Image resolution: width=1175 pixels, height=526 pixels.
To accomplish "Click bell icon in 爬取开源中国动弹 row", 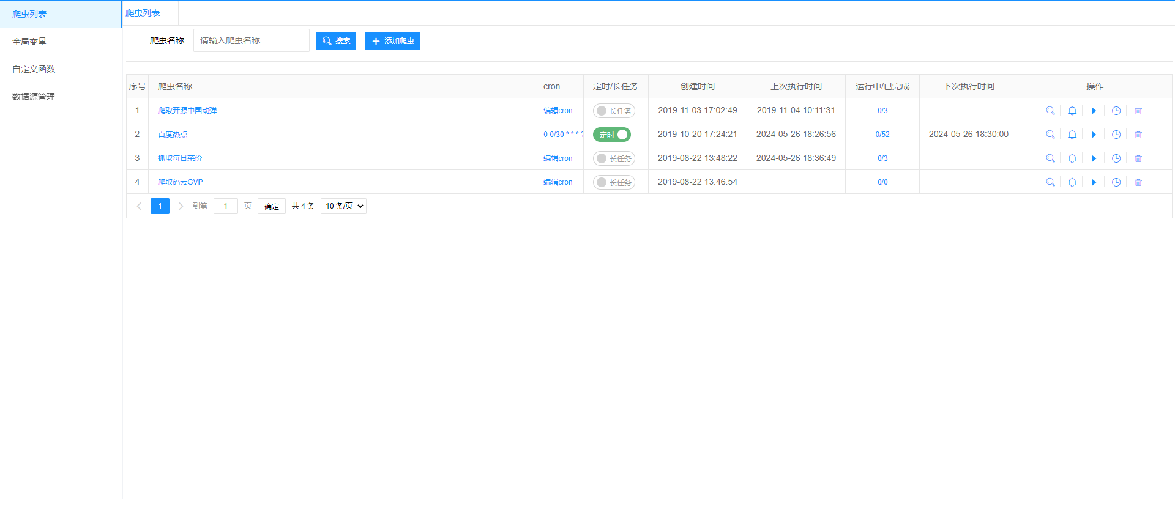I will coord(1072,111).
